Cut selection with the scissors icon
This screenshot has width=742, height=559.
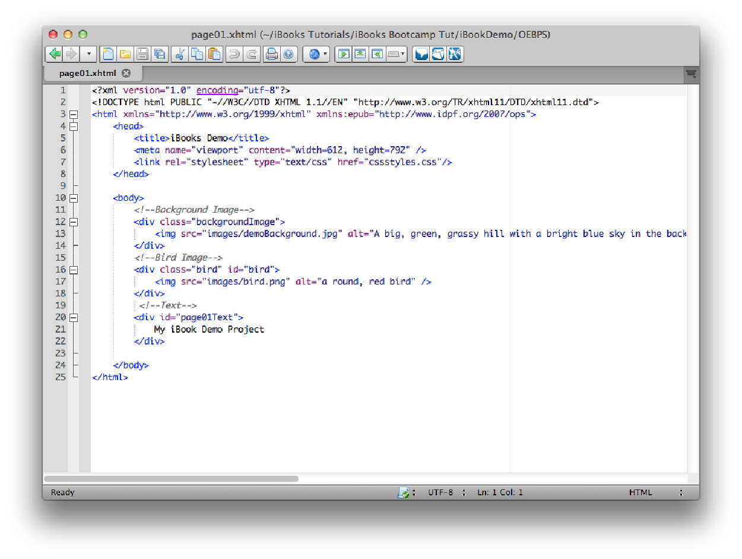pos(179,54)
